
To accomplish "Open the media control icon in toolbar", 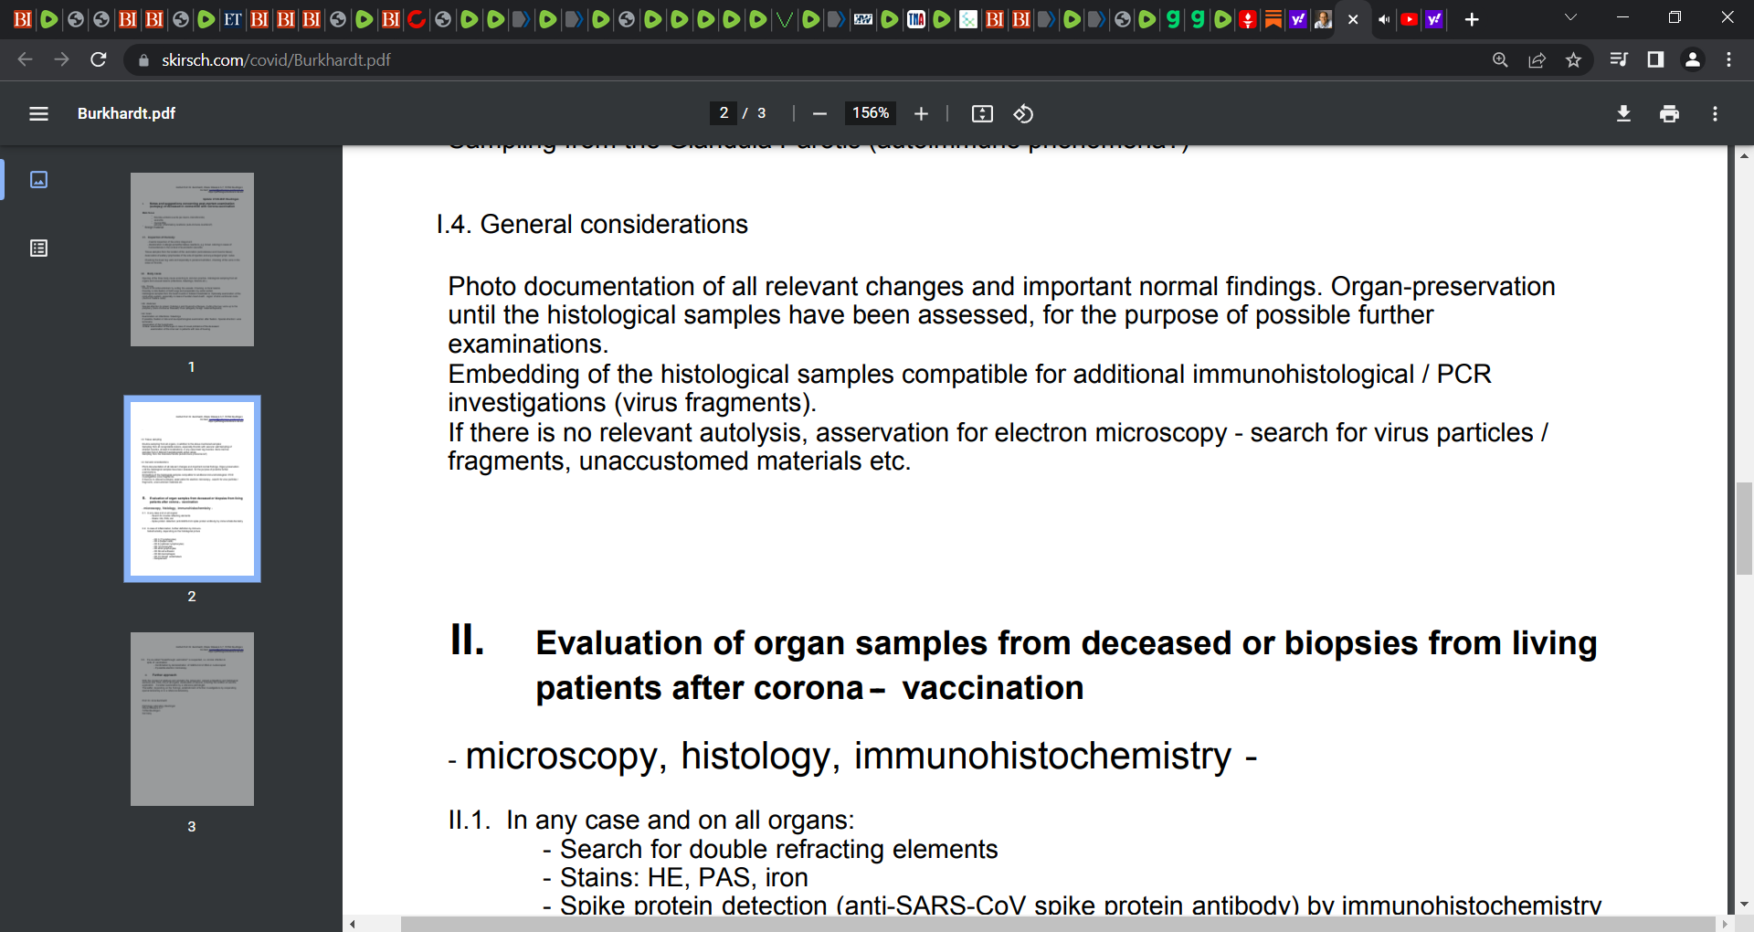I will pos(1619,59).
